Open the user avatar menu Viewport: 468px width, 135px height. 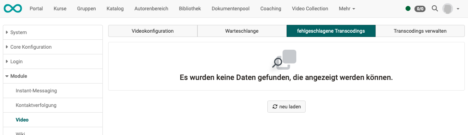(448, 9)
